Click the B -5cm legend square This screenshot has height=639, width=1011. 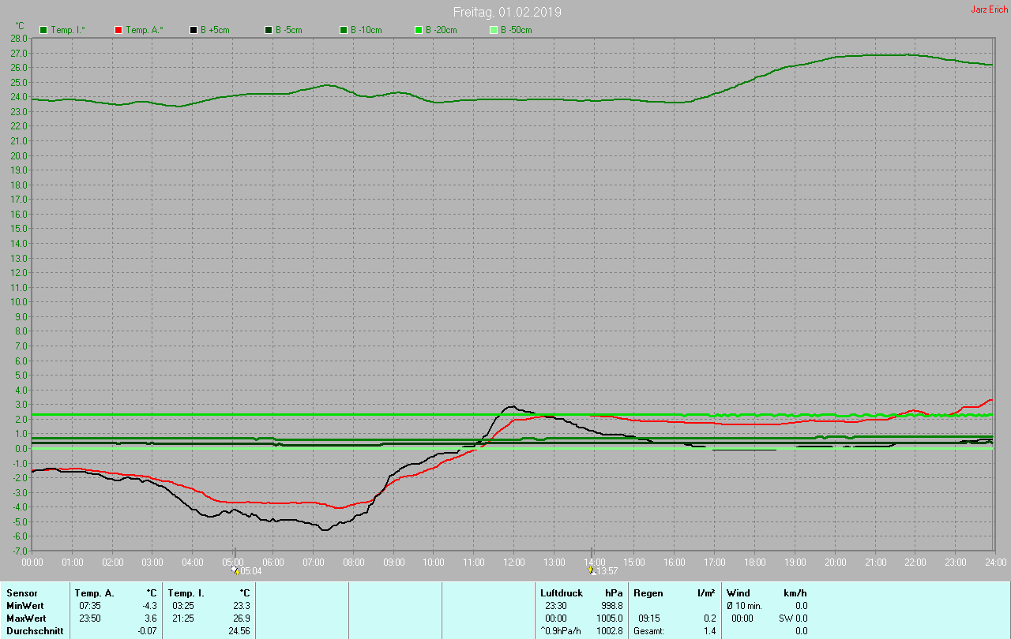[269, 30]
